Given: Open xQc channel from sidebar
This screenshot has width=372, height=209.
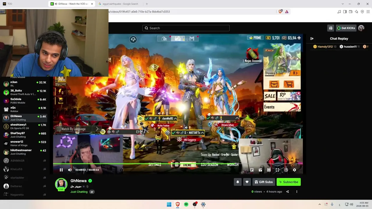Looking at the screenshot, I should (25, 109).
